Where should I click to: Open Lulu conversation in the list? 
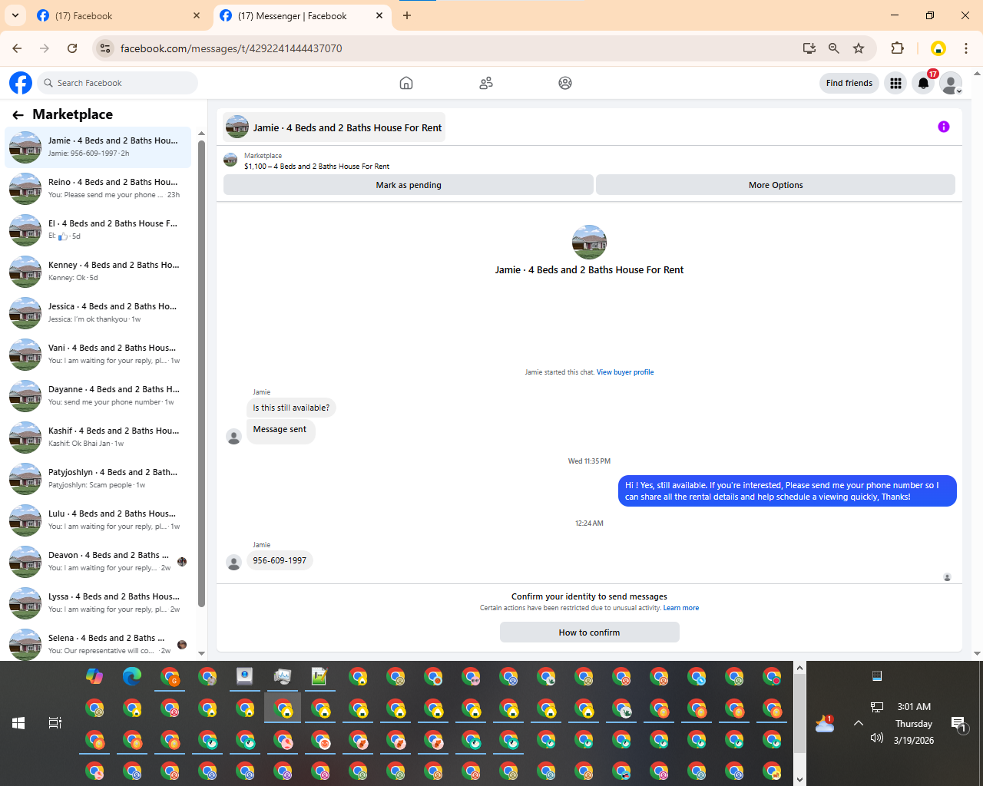click(x=98, y=520)
